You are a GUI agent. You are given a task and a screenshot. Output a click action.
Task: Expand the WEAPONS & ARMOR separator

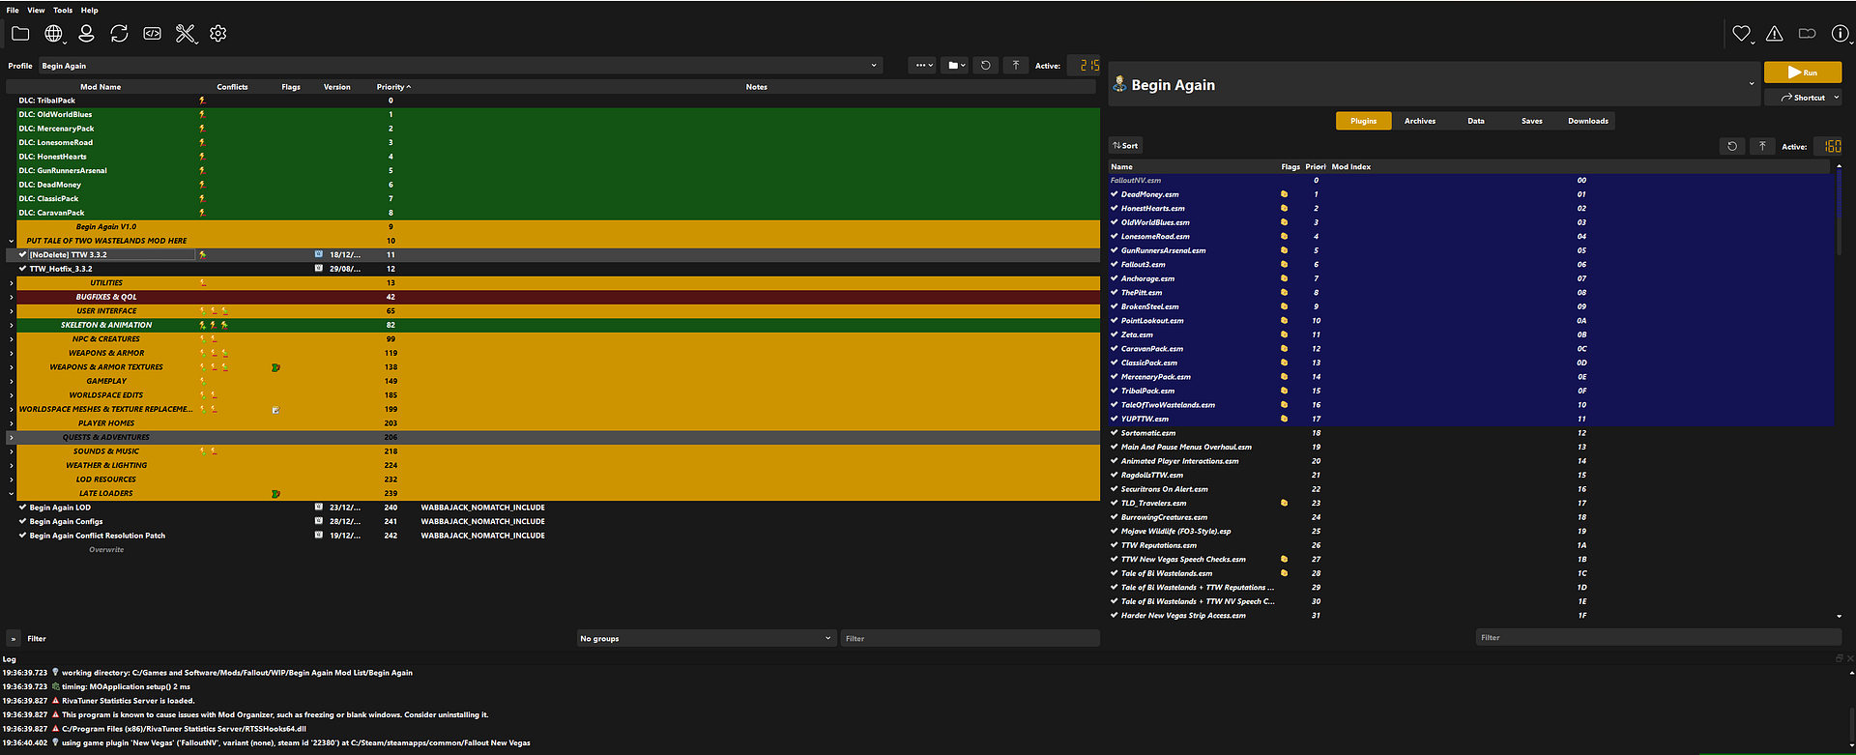pos(12,354)
